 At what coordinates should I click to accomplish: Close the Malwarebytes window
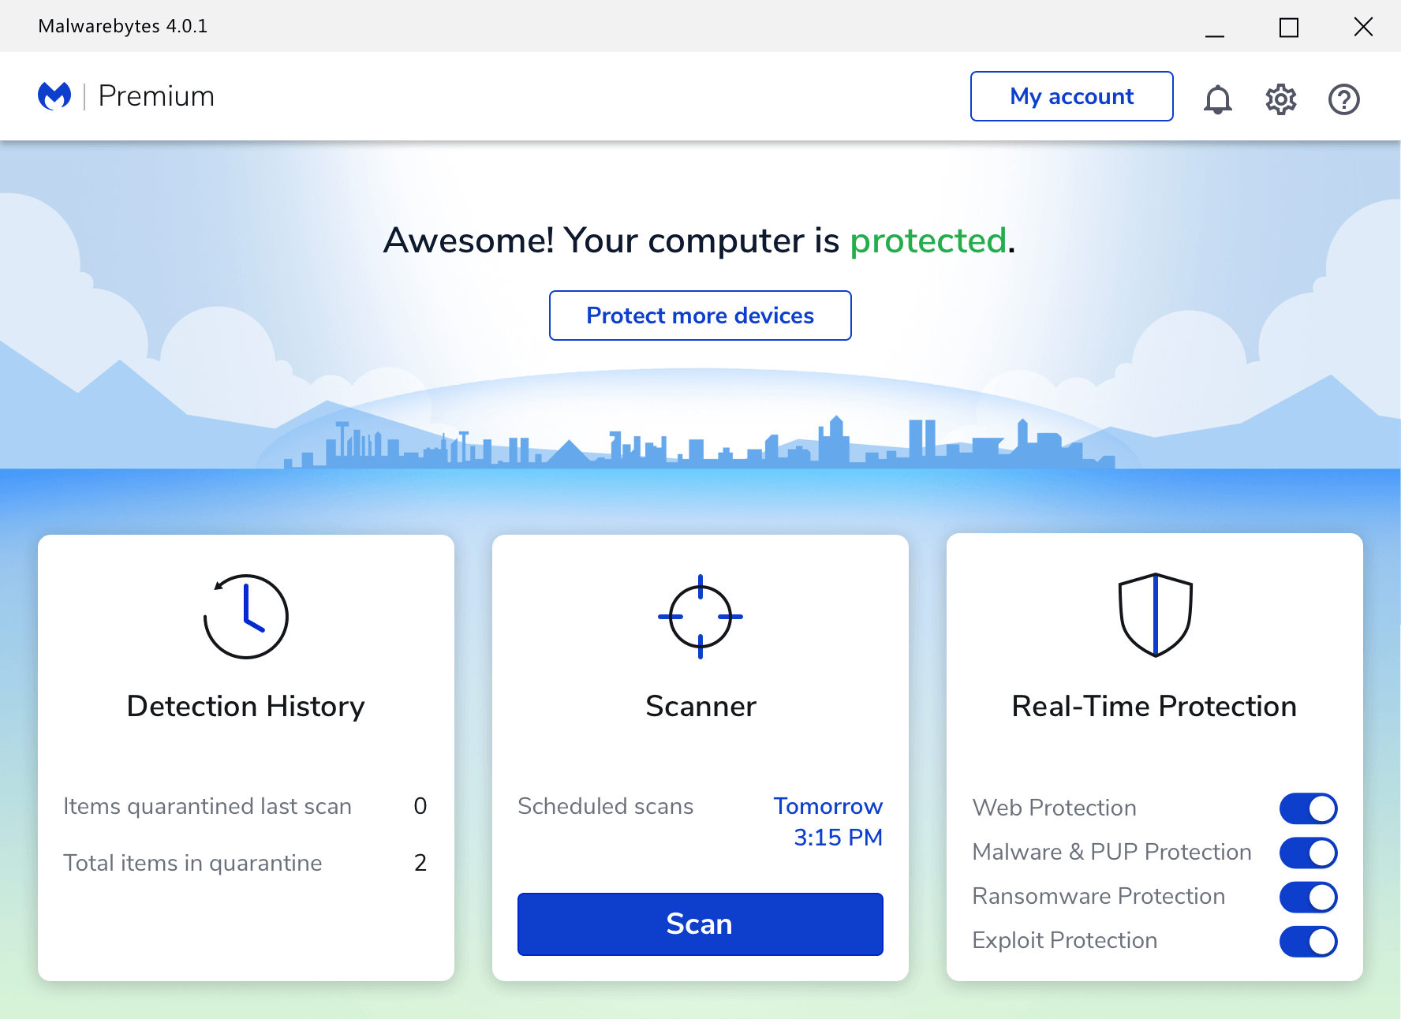point(1363,27)
